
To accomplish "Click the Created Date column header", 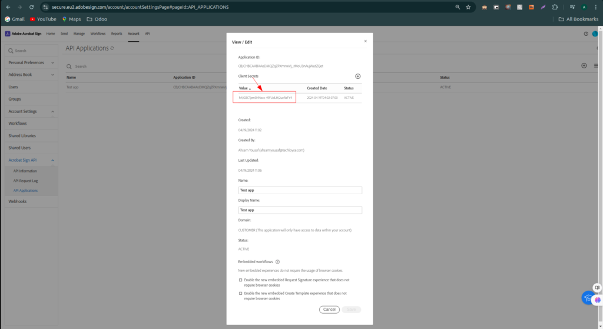I will point(317,88).
